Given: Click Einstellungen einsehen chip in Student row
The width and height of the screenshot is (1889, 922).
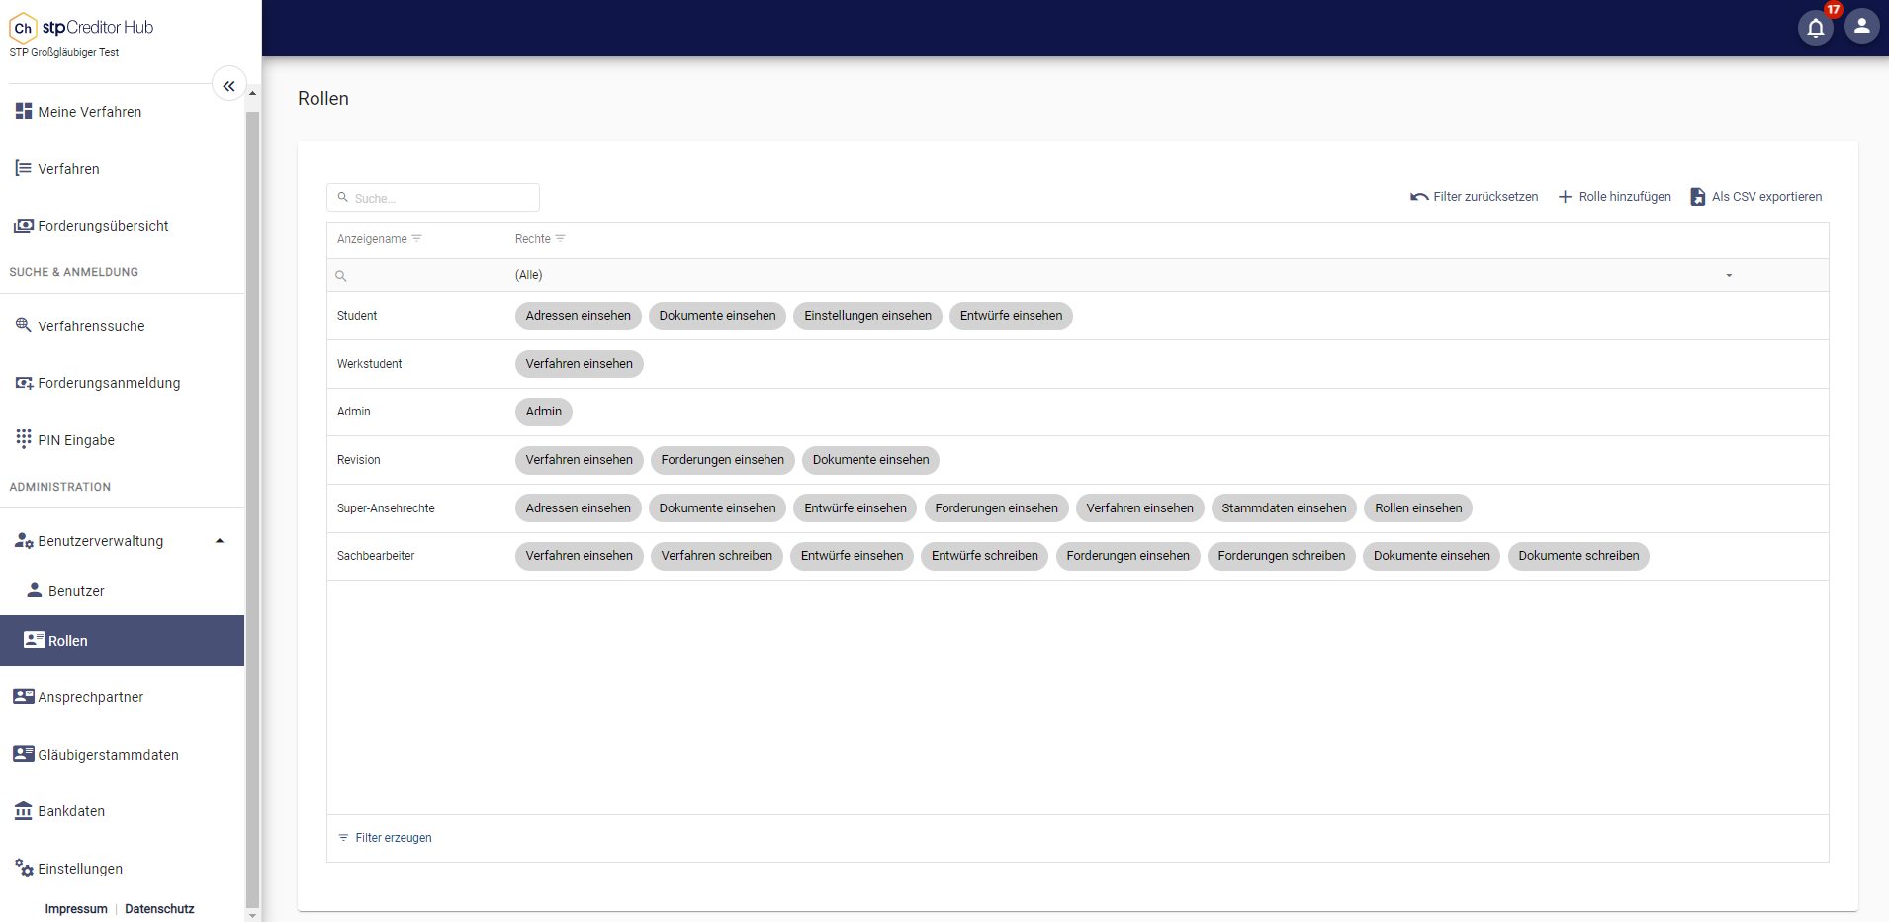Looking at the screenshot, I should (x=867, y=316).
